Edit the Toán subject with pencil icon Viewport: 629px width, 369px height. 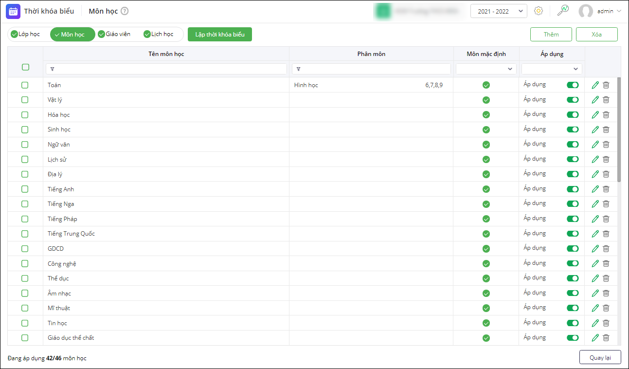point(595,85)
